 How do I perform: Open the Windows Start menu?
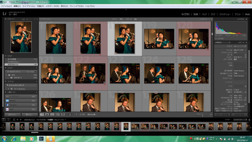pos(4,139)
